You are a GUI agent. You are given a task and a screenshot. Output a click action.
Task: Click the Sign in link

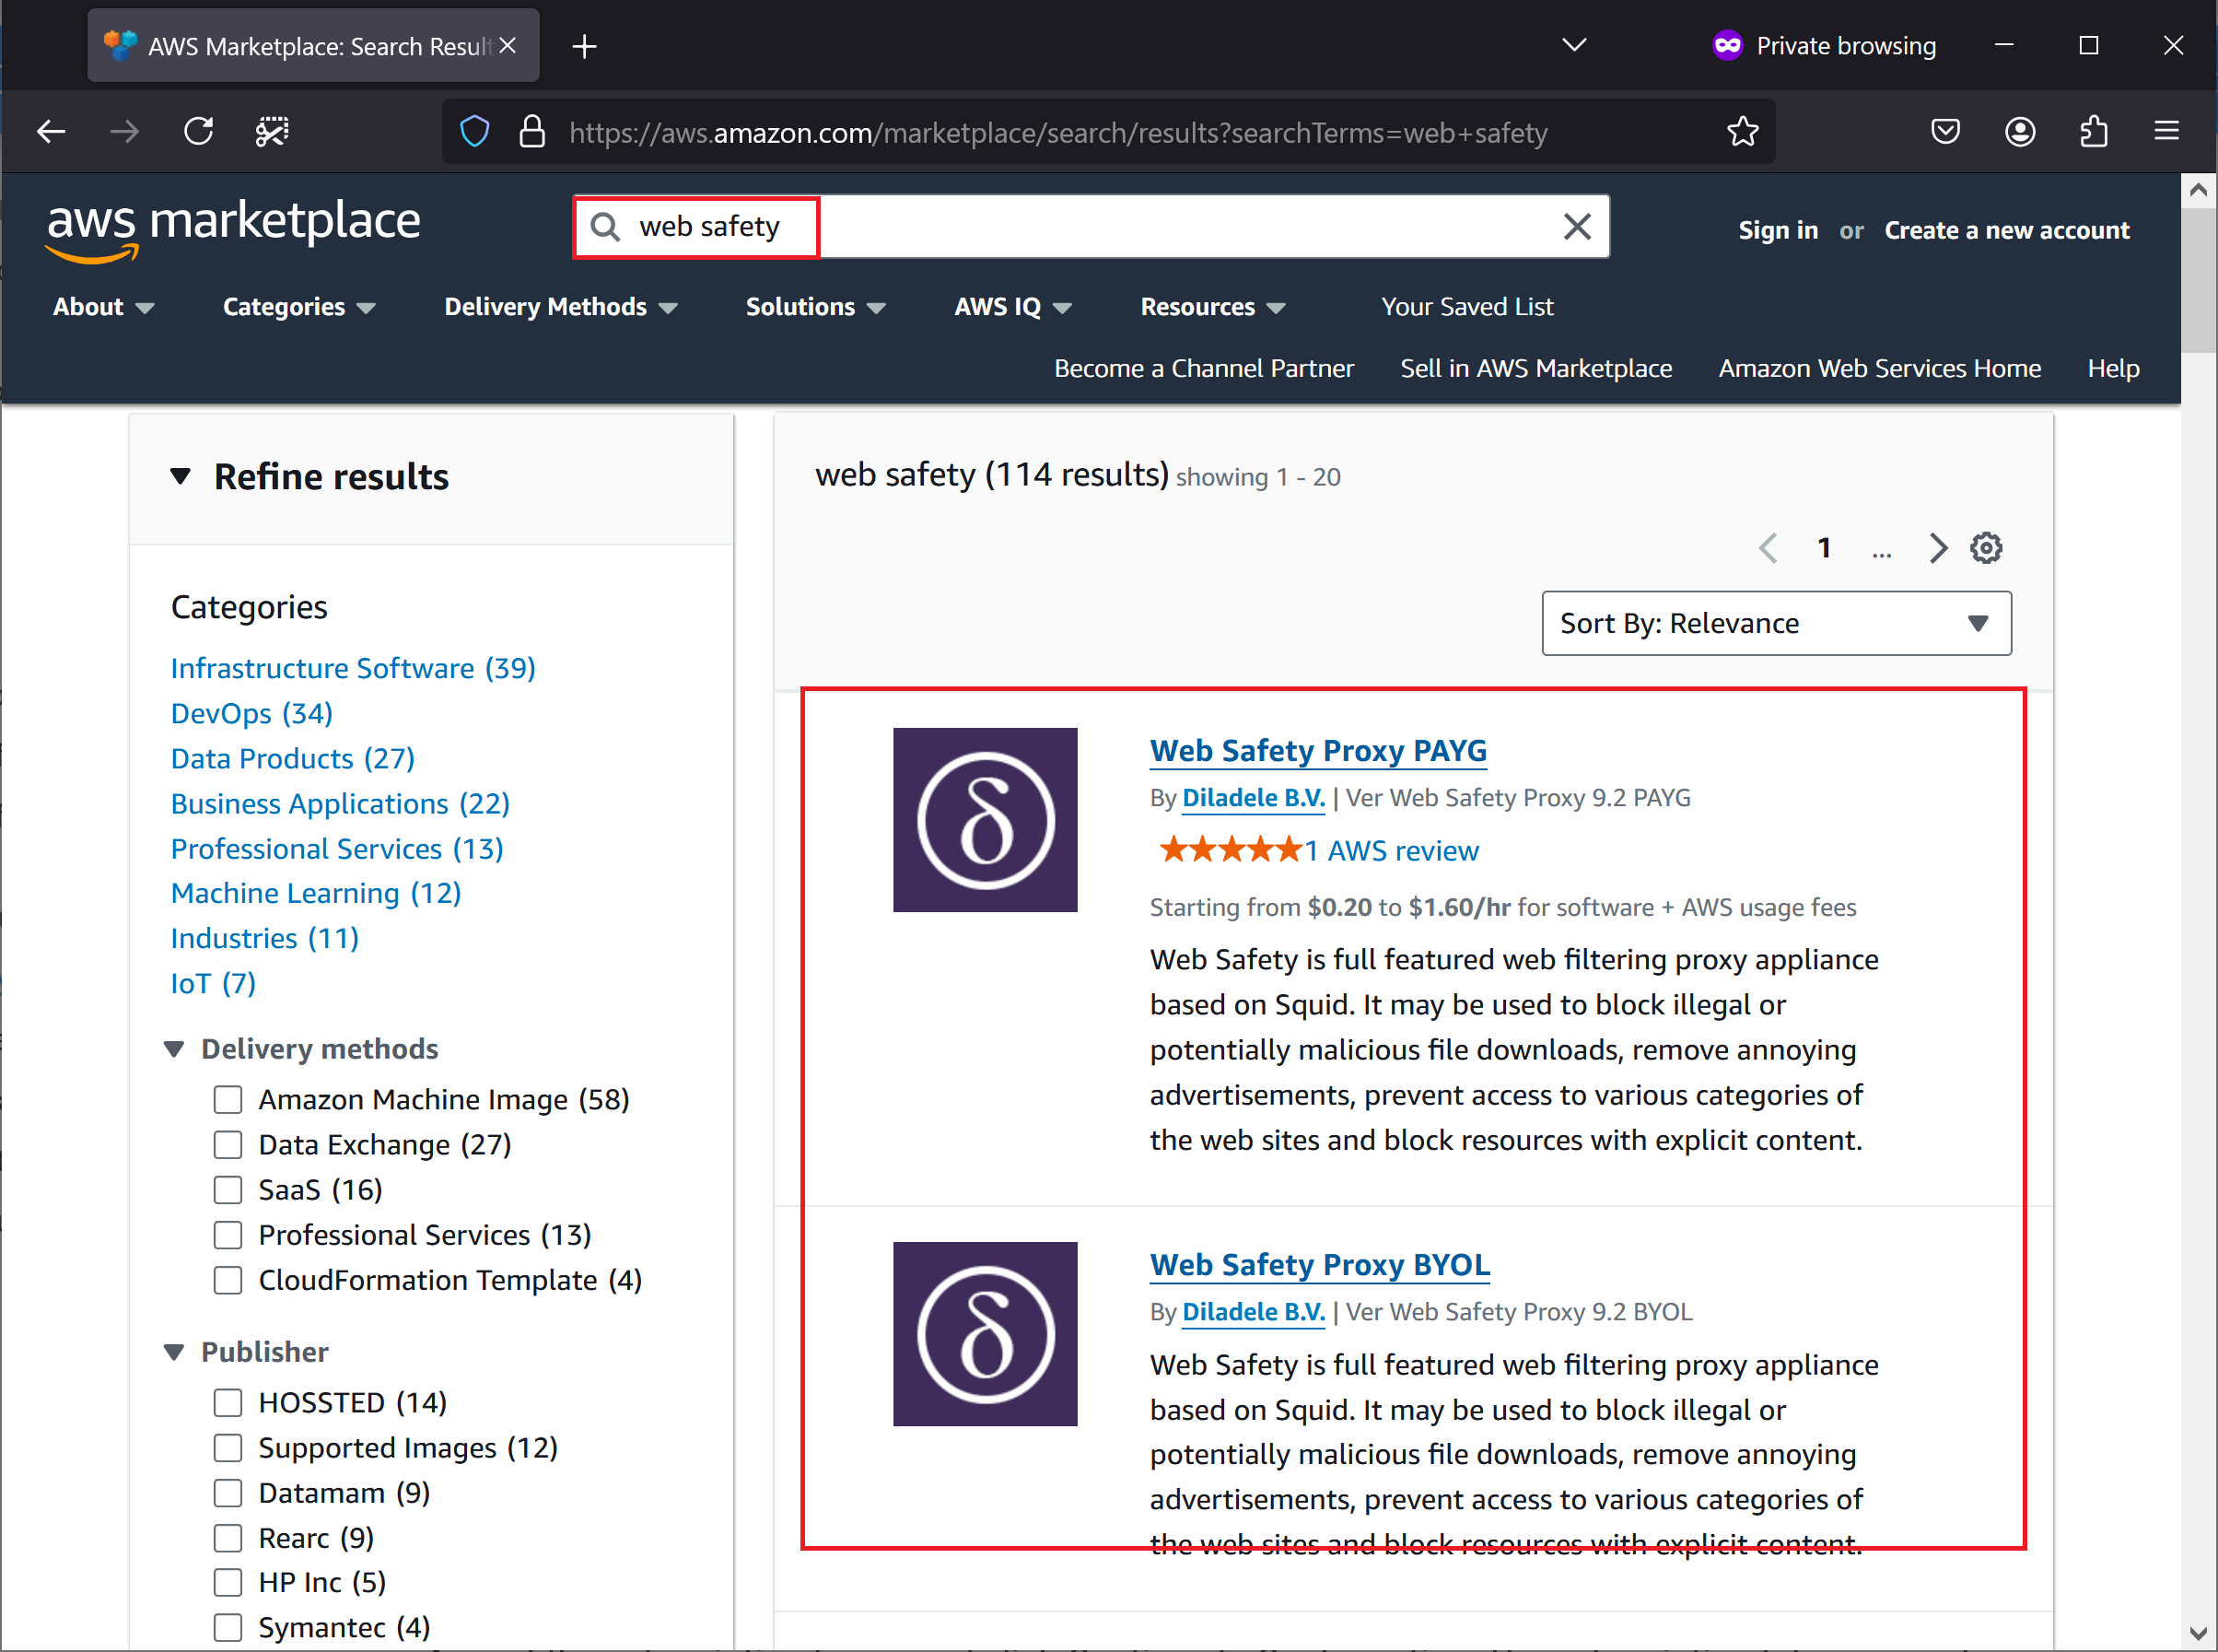click(1777, 230)
